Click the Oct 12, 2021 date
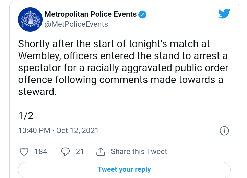Screen dimensions: 247x178 tap(77, 131)
